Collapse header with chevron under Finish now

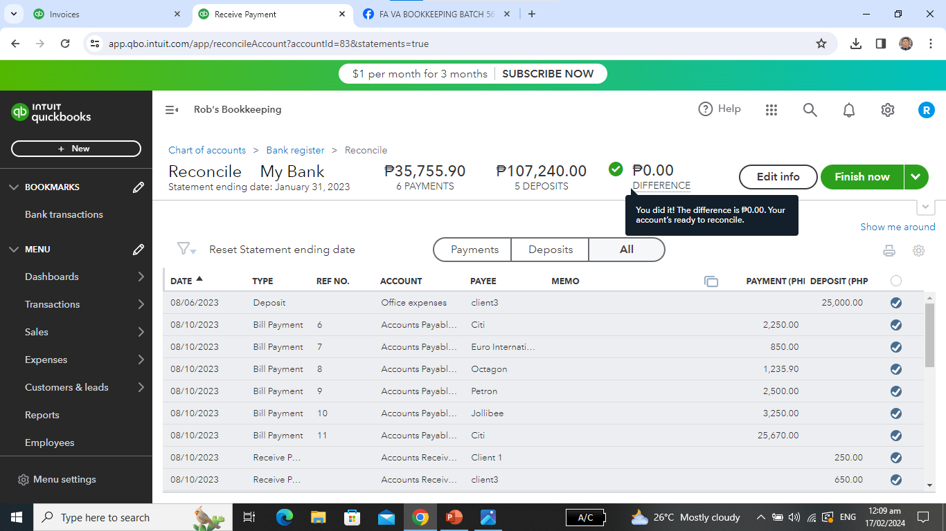(x=926, y=207)
